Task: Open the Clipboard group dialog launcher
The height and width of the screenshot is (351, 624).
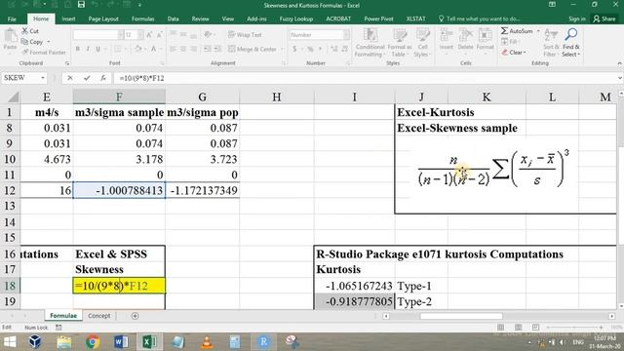Action: tap(67, 63)
